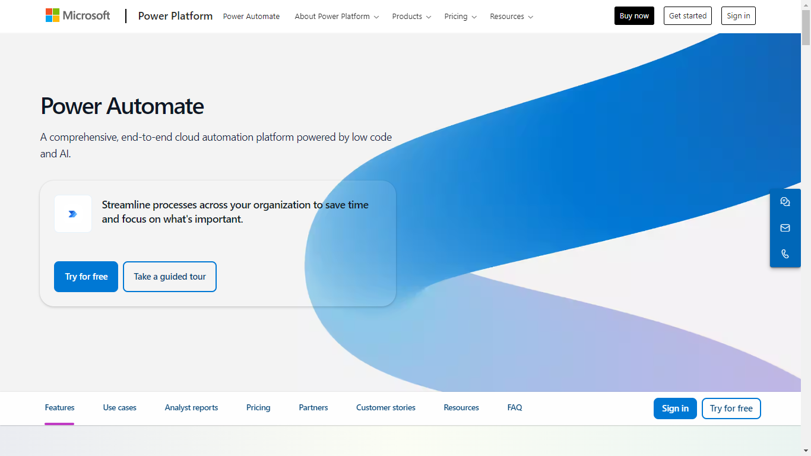The image size is (811, 456).
Task: Click the scrollbar up arrow
Action: pos(806,5)
